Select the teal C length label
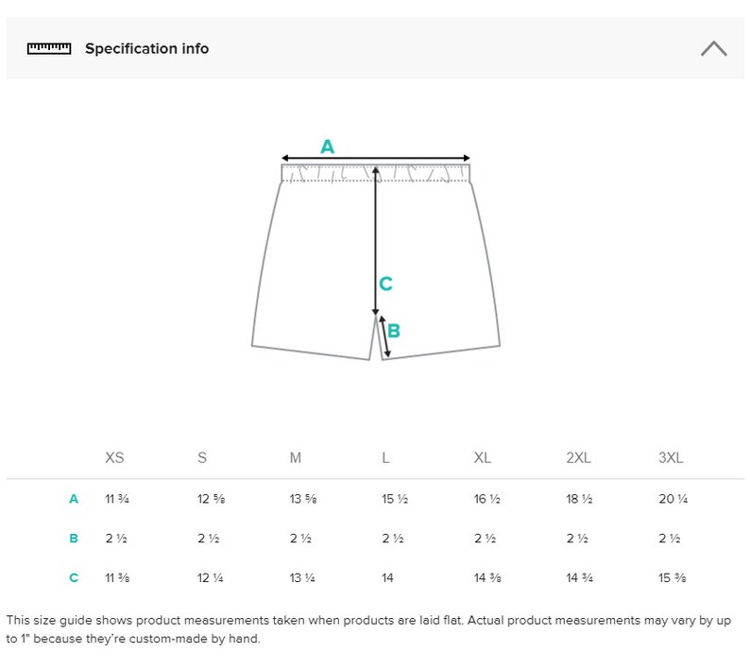The width and height of the screenshot is (750, 669). (x=385, y=283)
